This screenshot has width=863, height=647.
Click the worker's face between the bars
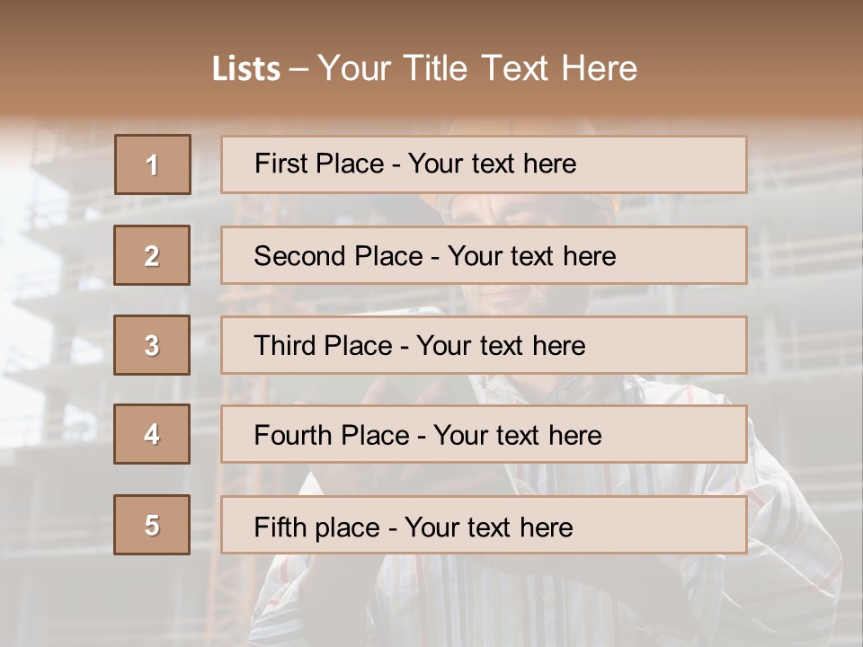[x=523, y=300]
